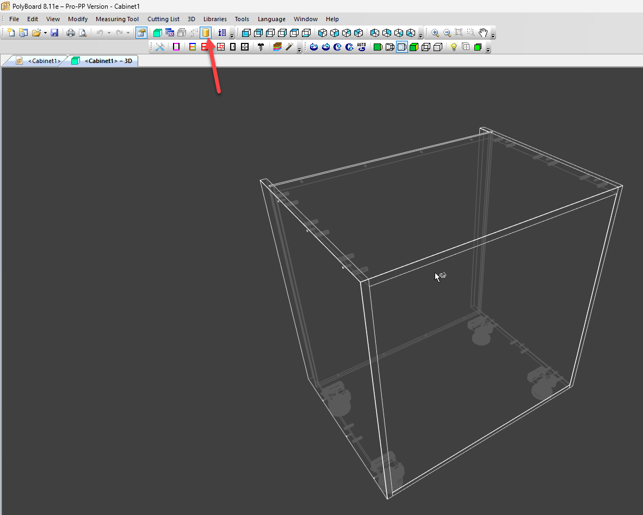Image resolution: width=643 pixels, height=515 pixels.
Task: Add drawers with two-drawer icon
Action: pos(245,47)
